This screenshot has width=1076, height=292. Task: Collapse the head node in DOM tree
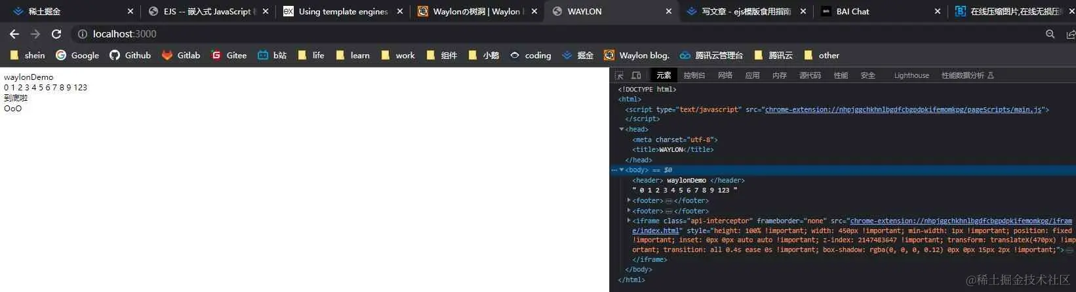click(622, 129)
